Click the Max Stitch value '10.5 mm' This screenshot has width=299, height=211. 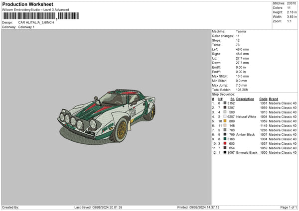tap(242, 76)
